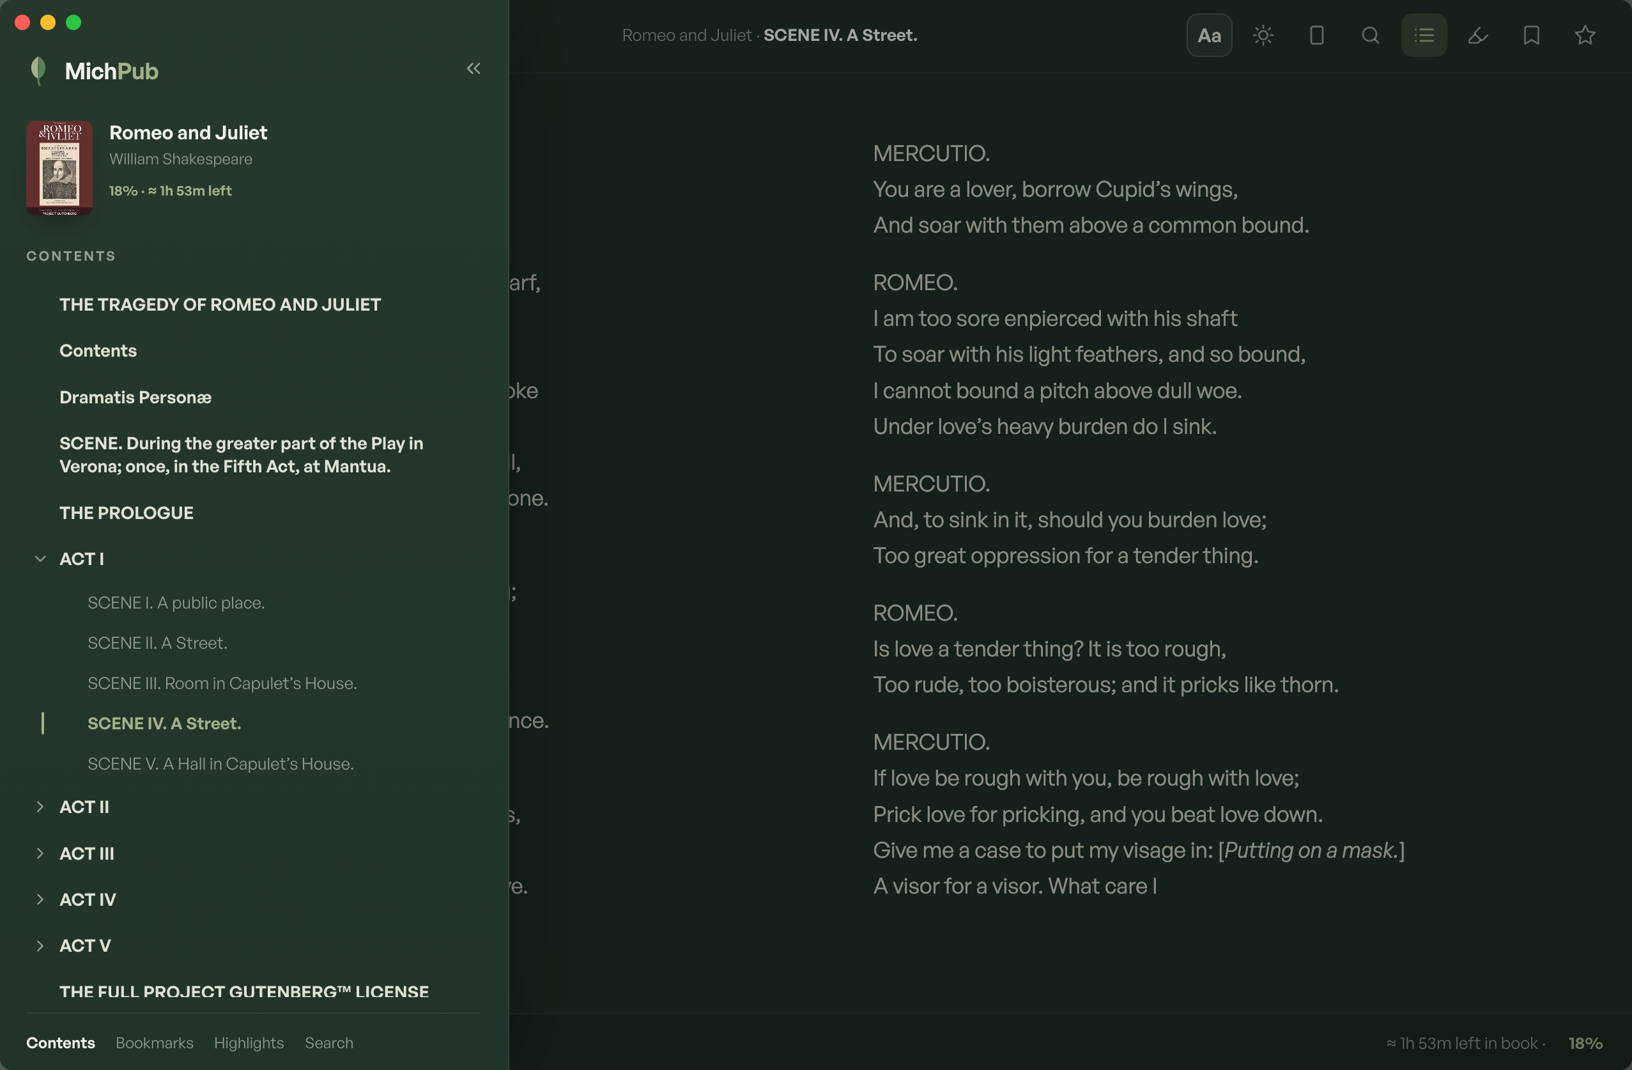Click the book title 'Romeo and Juliet' in sidebar

pos(188,133)
